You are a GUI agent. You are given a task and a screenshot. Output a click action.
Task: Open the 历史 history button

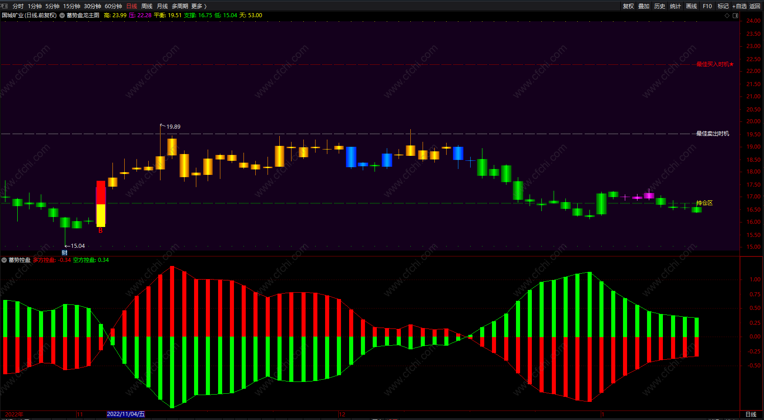[x=660, y=6]
